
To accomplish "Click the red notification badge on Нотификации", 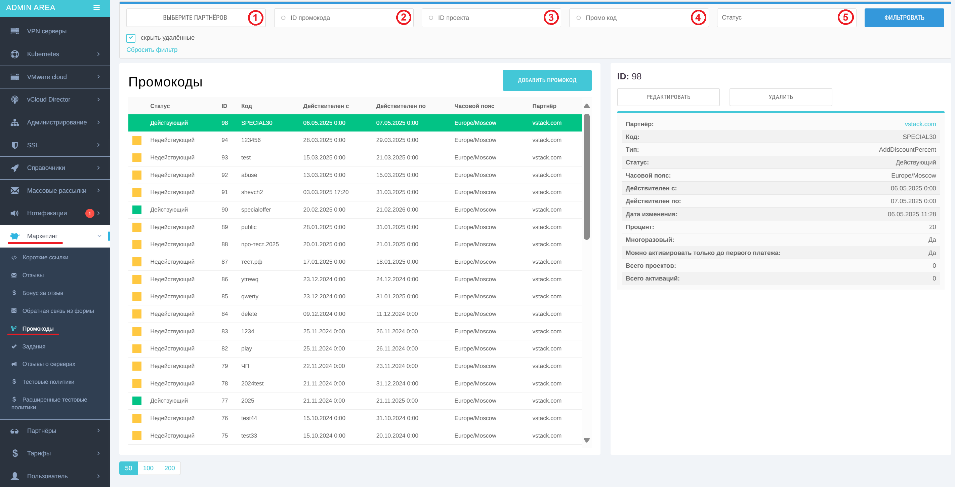I will [x=90, y=214].
